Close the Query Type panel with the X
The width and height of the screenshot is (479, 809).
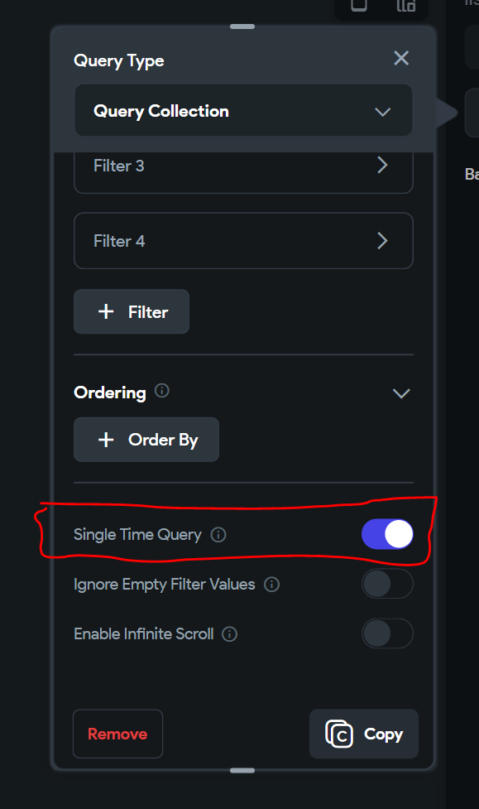tap(401, 58)
